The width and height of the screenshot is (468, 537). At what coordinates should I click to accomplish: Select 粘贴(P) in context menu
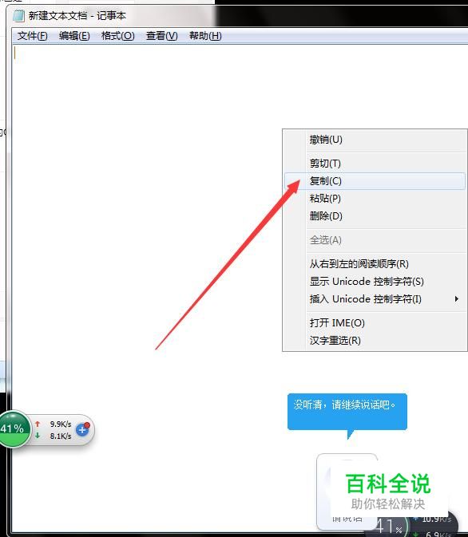pyautogui.click(x=375, y=199)
